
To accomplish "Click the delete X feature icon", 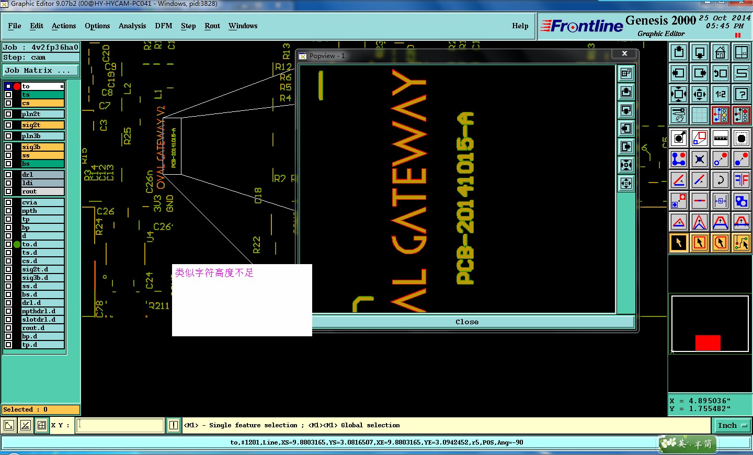I will 700,159.
